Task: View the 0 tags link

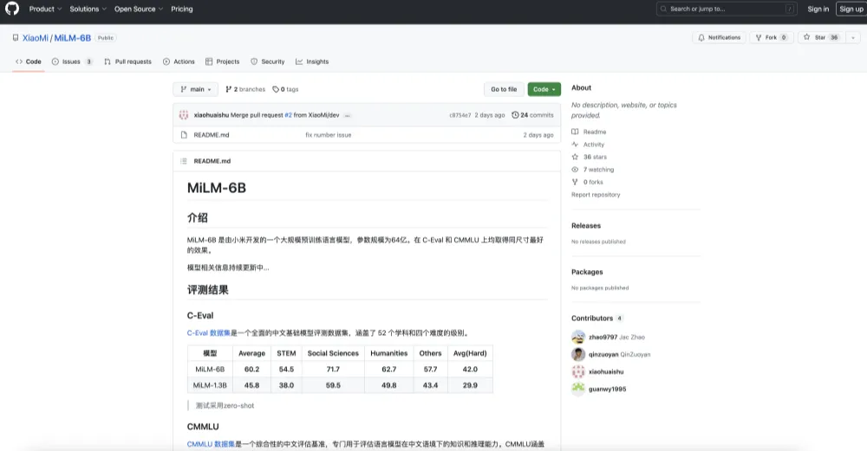Action: (x=285, y=89)
